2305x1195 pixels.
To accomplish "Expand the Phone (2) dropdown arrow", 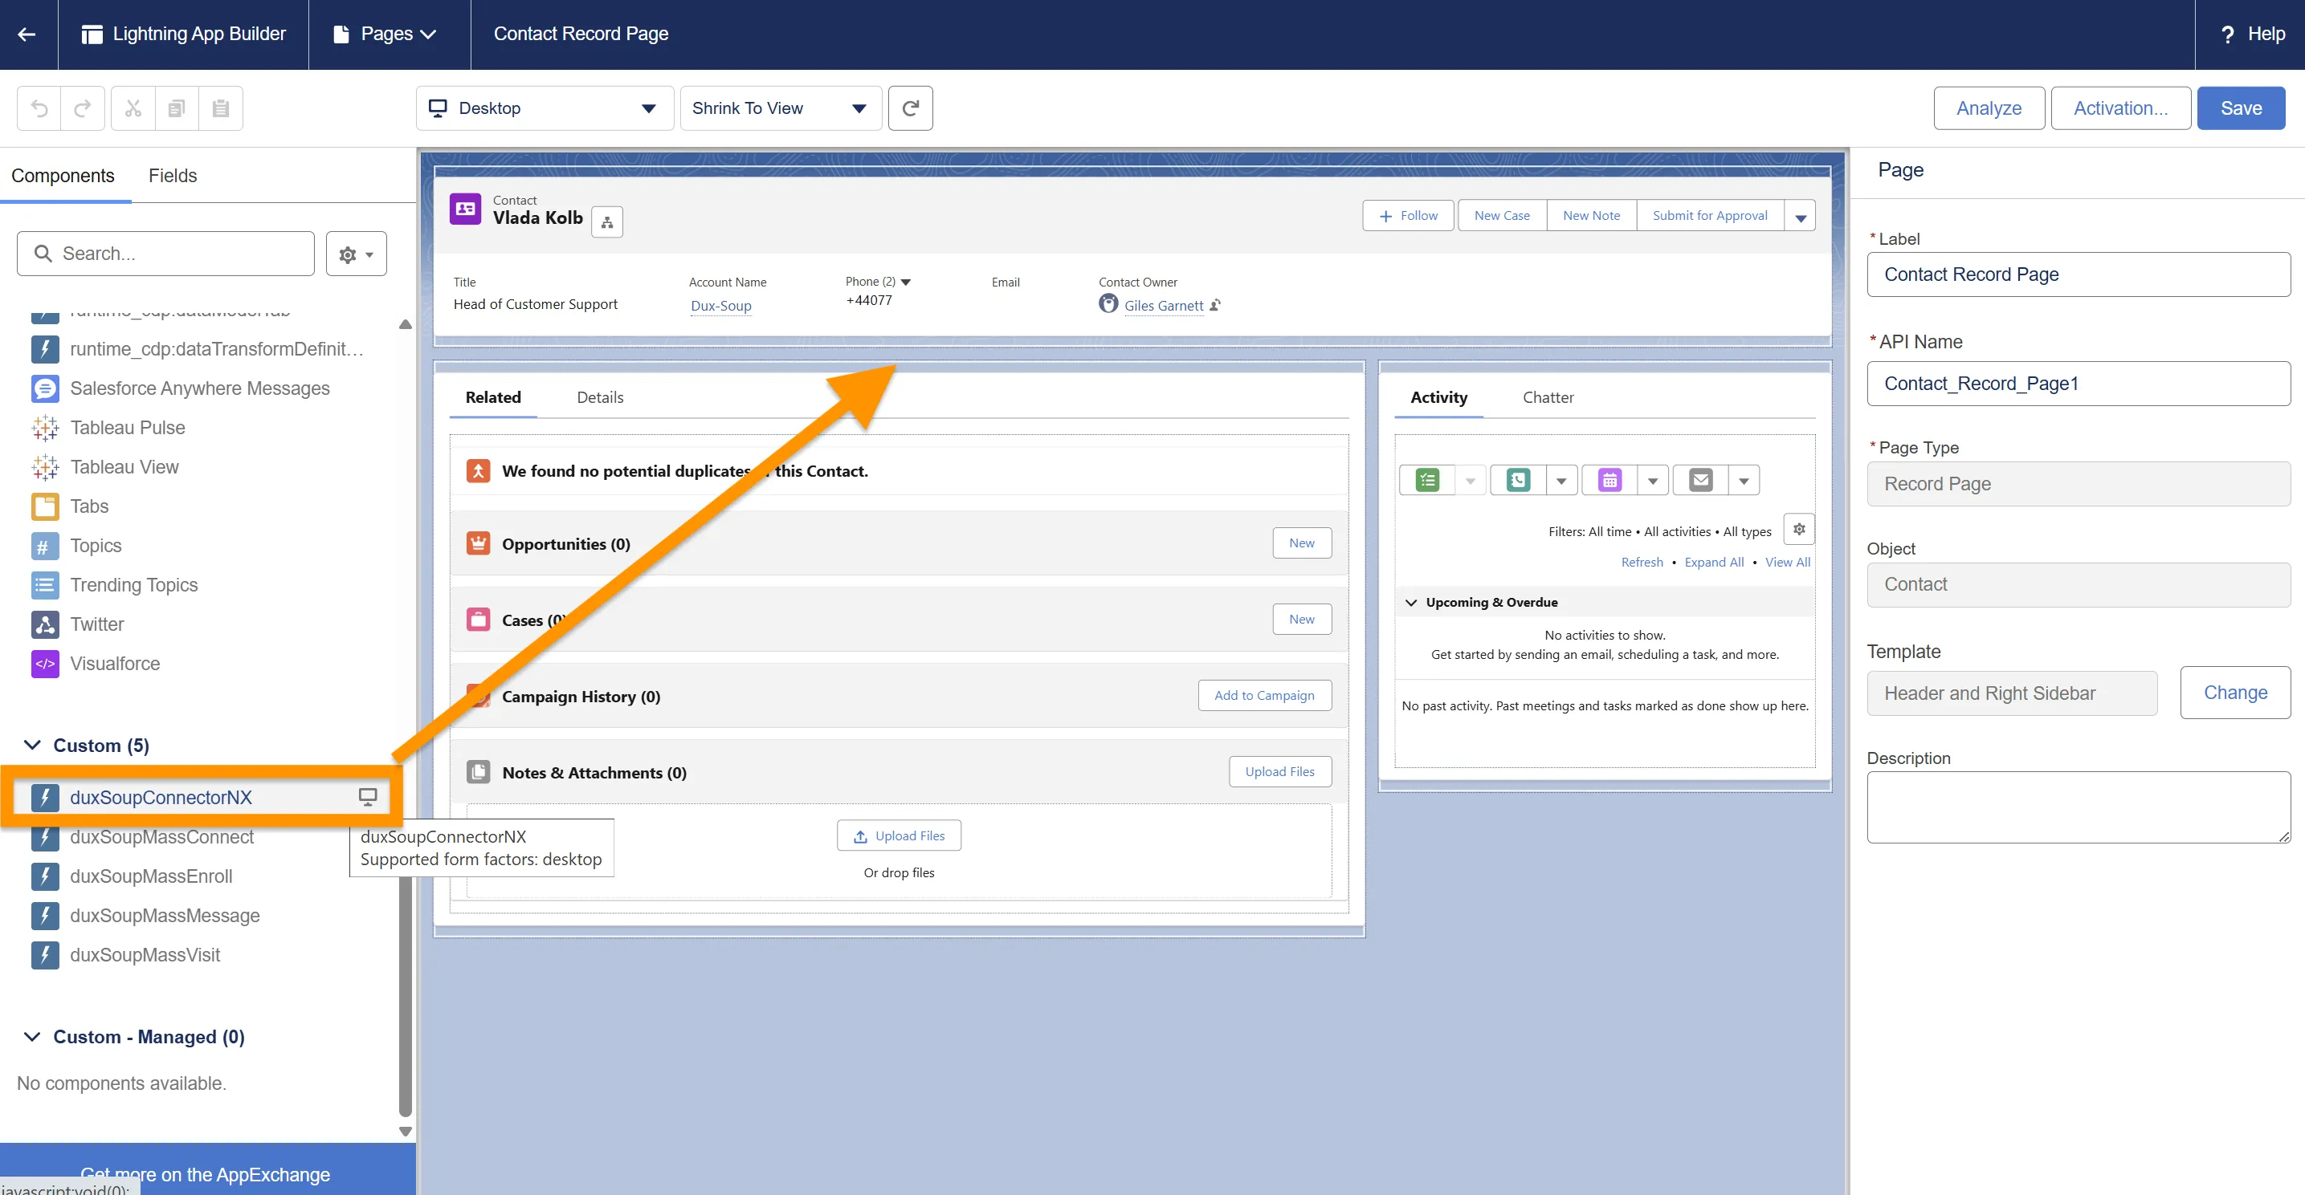I will [906, 282].
